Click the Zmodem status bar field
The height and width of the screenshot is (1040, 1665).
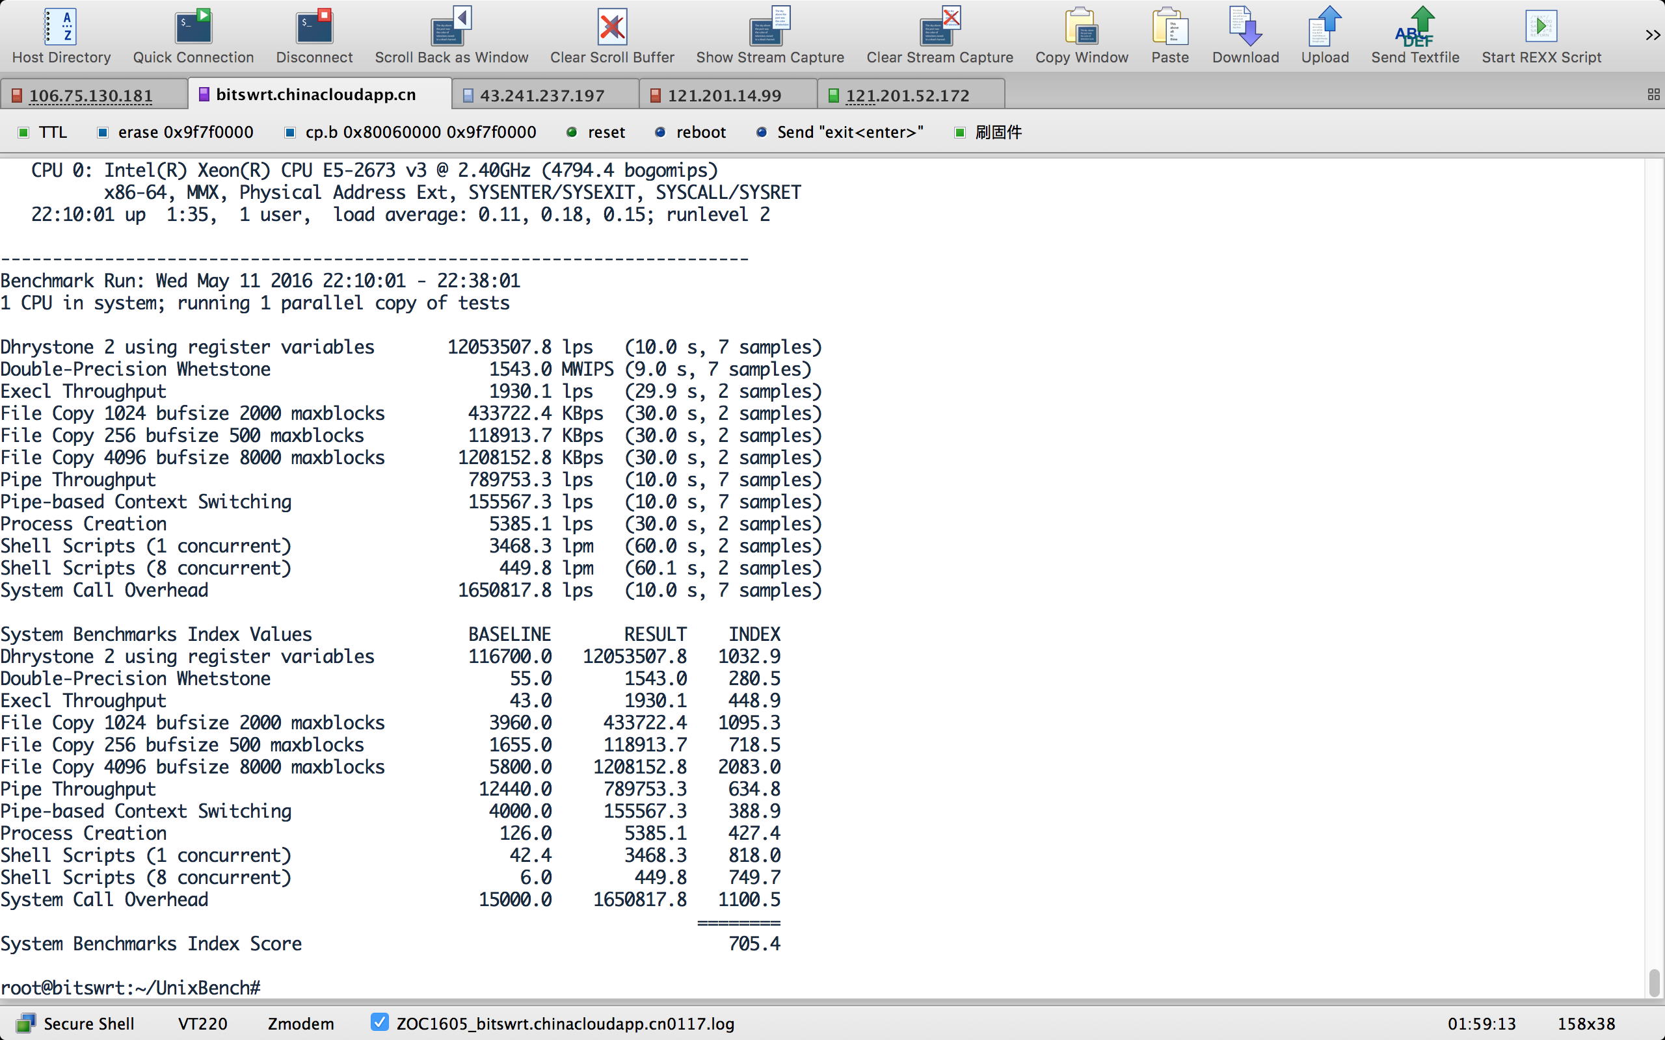300,1024
